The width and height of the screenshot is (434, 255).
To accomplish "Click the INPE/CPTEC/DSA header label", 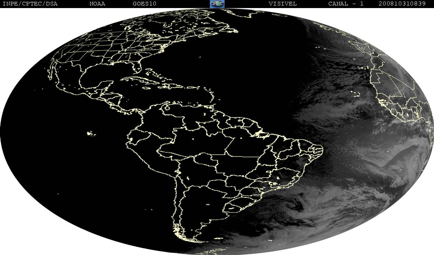I will [x=30, y=4].
